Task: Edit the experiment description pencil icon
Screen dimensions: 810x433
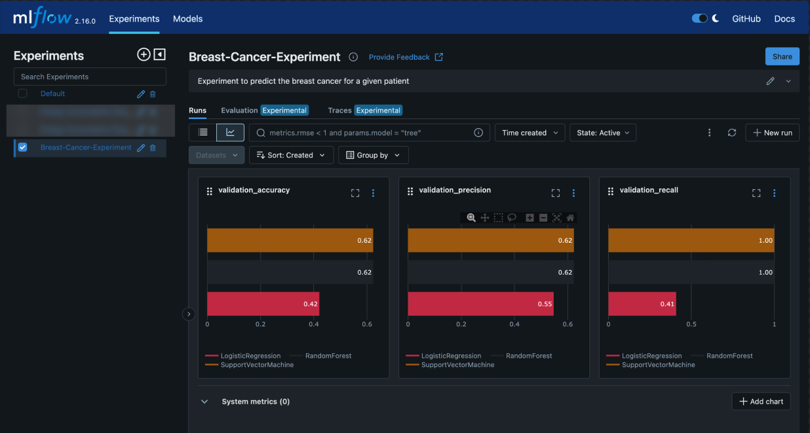Action: pyautogui.click(x=770, y=81)
